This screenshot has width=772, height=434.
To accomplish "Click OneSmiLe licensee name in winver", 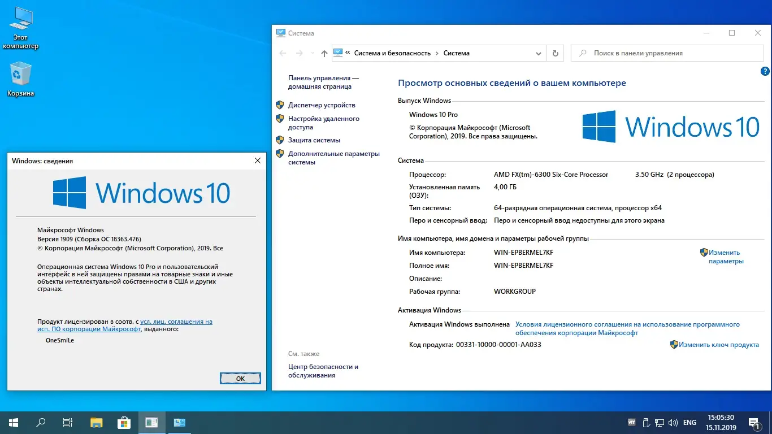I will pyautogui.click(x=60, y=340).
